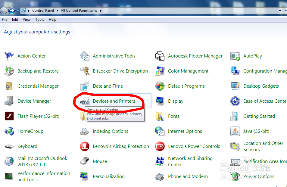Open the Devices and Printers link

pyautogui.click(x=114, y=101)
